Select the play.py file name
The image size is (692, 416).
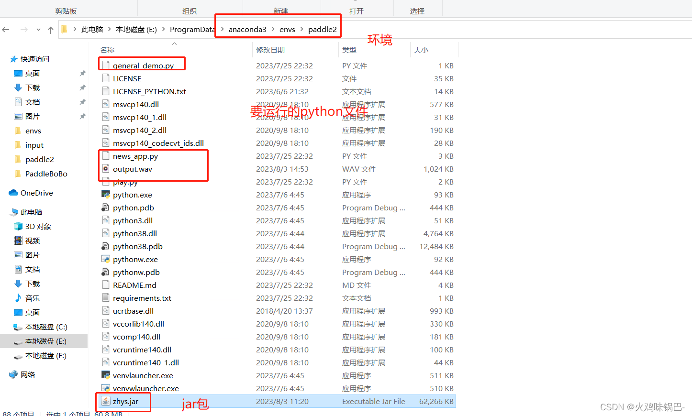pyautogui.click(x=125, y=182)
